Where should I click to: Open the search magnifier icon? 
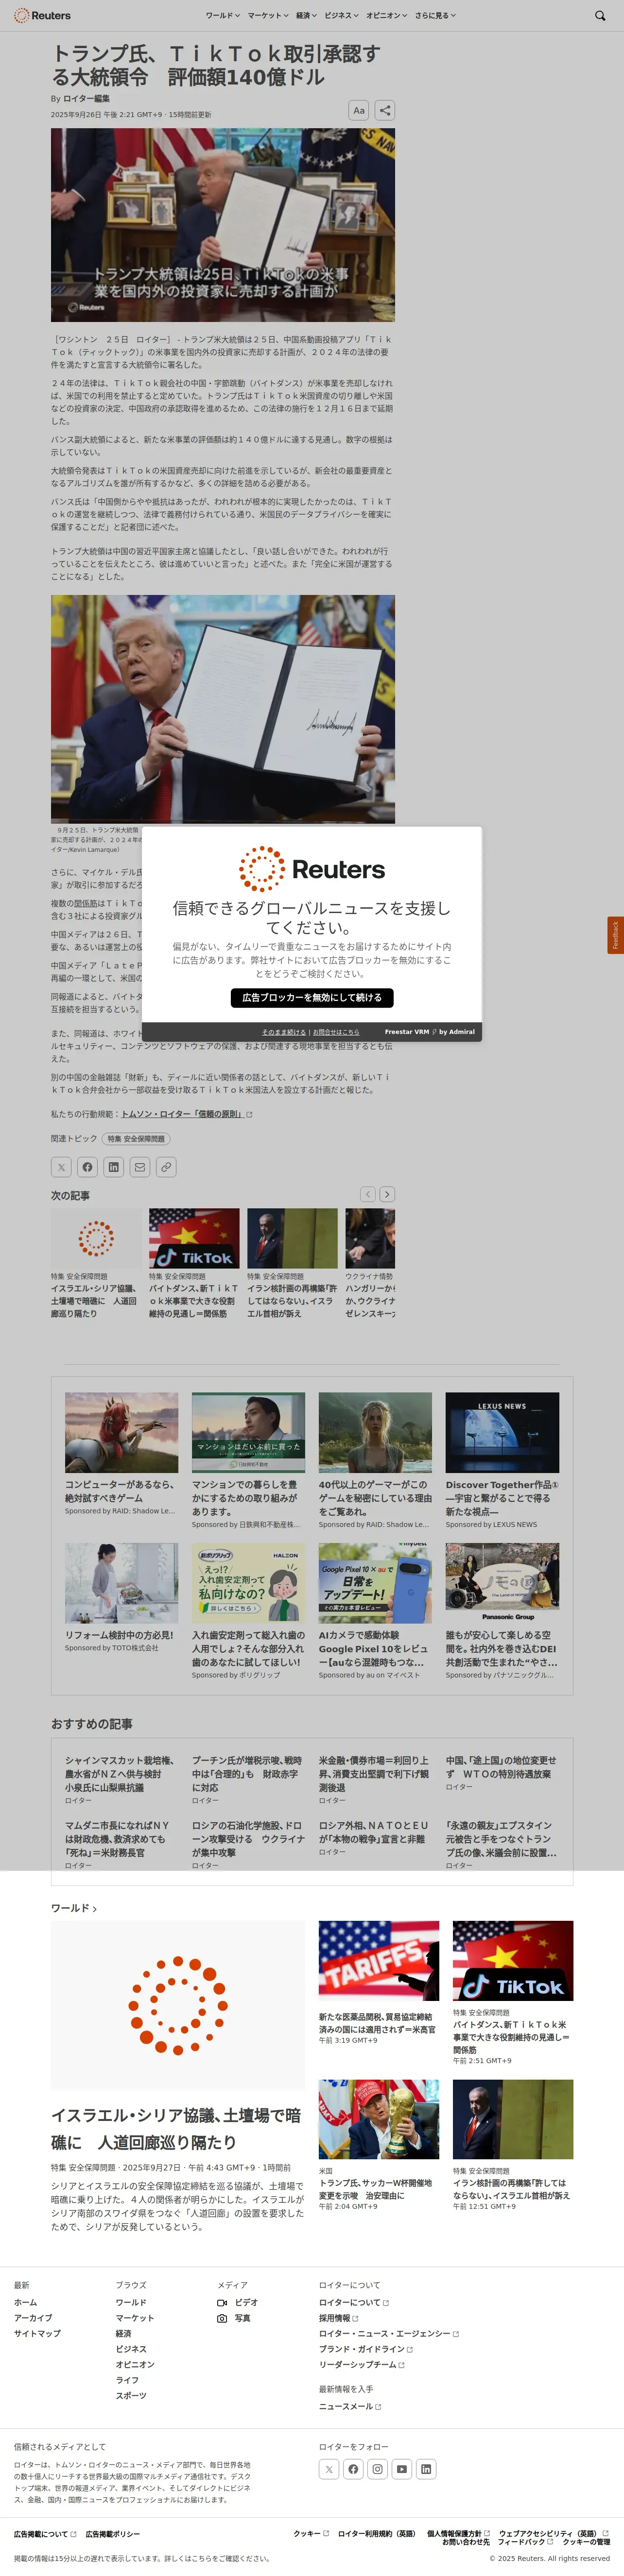click(600, 16)
